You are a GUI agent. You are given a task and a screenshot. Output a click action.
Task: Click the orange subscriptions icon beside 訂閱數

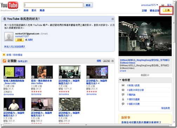5,61
